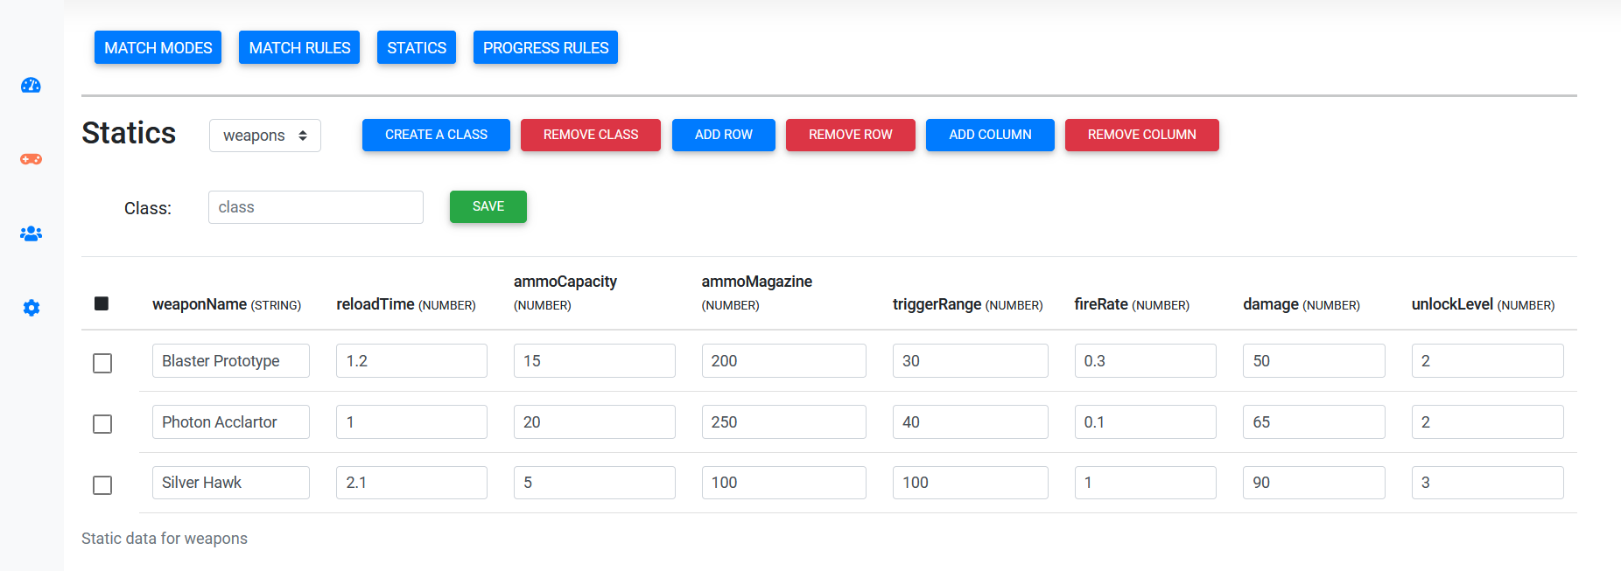Click the Remove Column button

coord(1141,135)
